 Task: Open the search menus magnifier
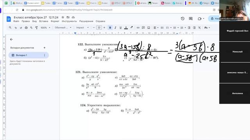click(10, 28)
